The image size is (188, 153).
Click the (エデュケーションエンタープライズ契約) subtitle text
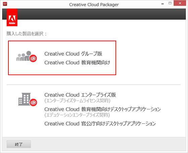pyautogui.click(x=77, y=115)
